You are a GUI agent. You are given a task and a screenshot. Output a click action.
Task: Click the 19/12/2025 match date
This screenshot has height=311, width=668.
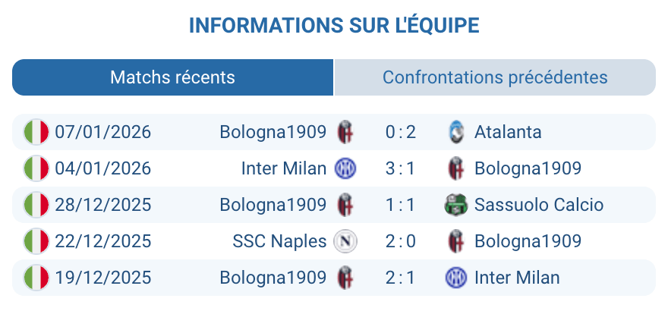click(x=102, y=278)
